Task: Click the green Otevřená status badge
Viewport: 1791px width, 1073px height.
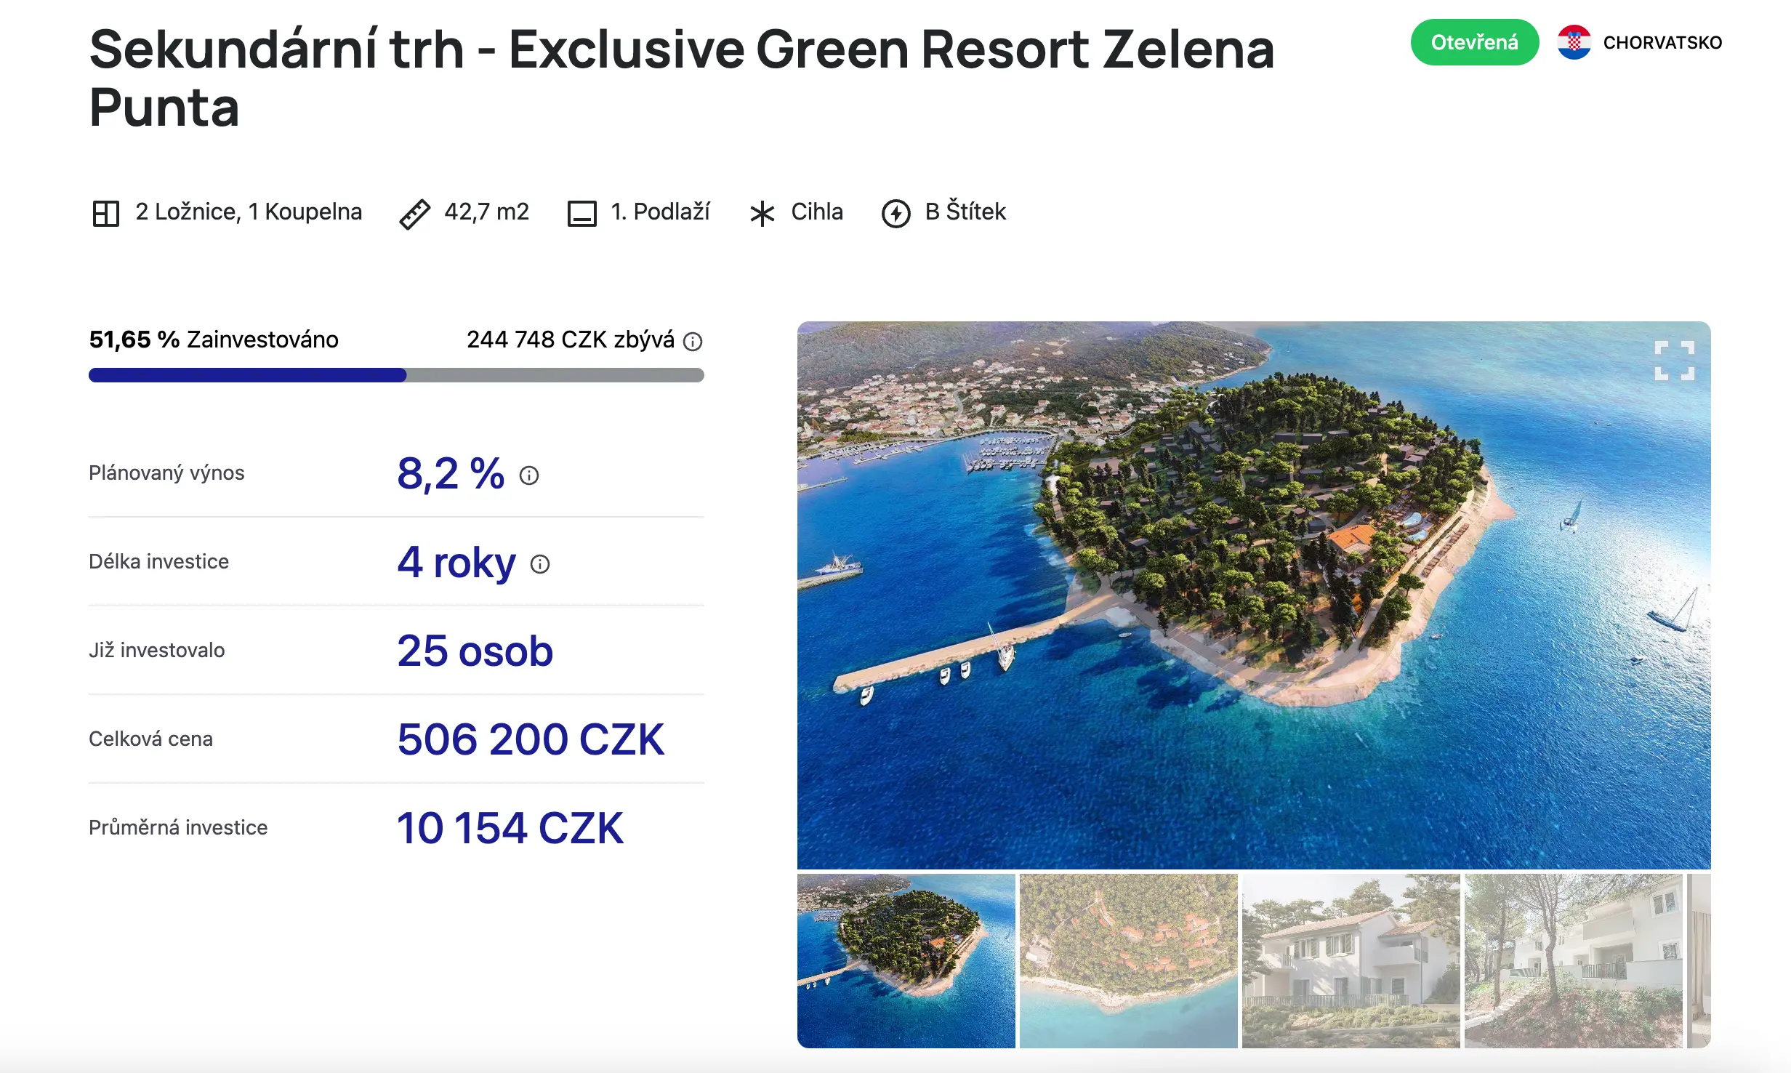Action: pos(1474,43)
